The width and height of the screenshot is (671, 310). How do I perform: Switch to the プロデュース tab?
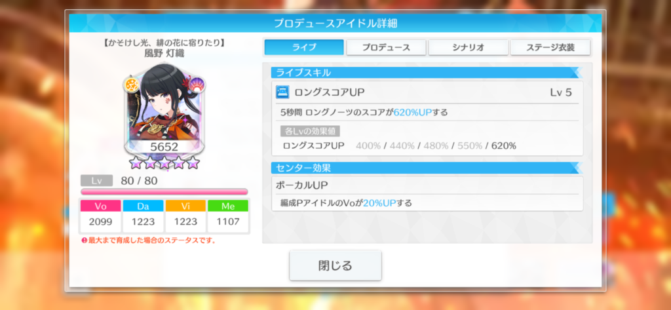point(386,48)
